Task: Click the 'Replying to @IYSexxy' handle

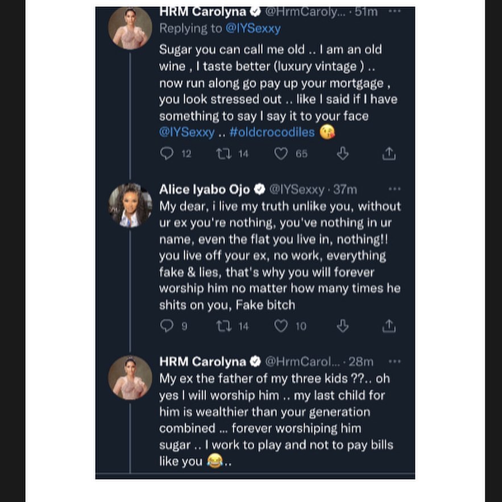Action: coord(253,28)
